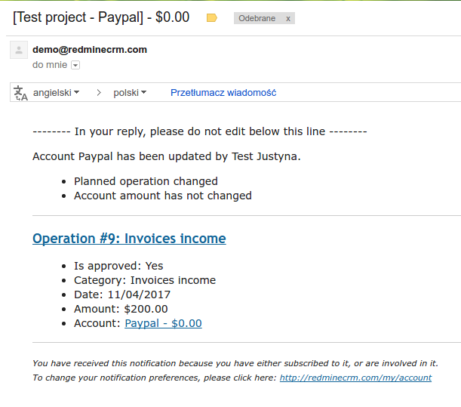Click the email subject '[Test project - Paypal]'
Screen dimensions: 461x407
point(101,17)
